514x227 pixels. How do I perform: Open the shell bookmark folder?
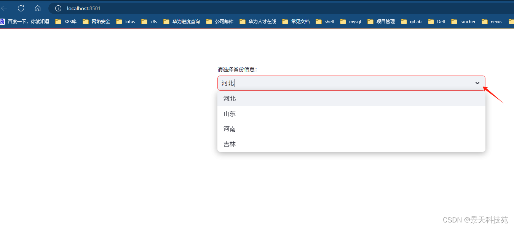325,22
